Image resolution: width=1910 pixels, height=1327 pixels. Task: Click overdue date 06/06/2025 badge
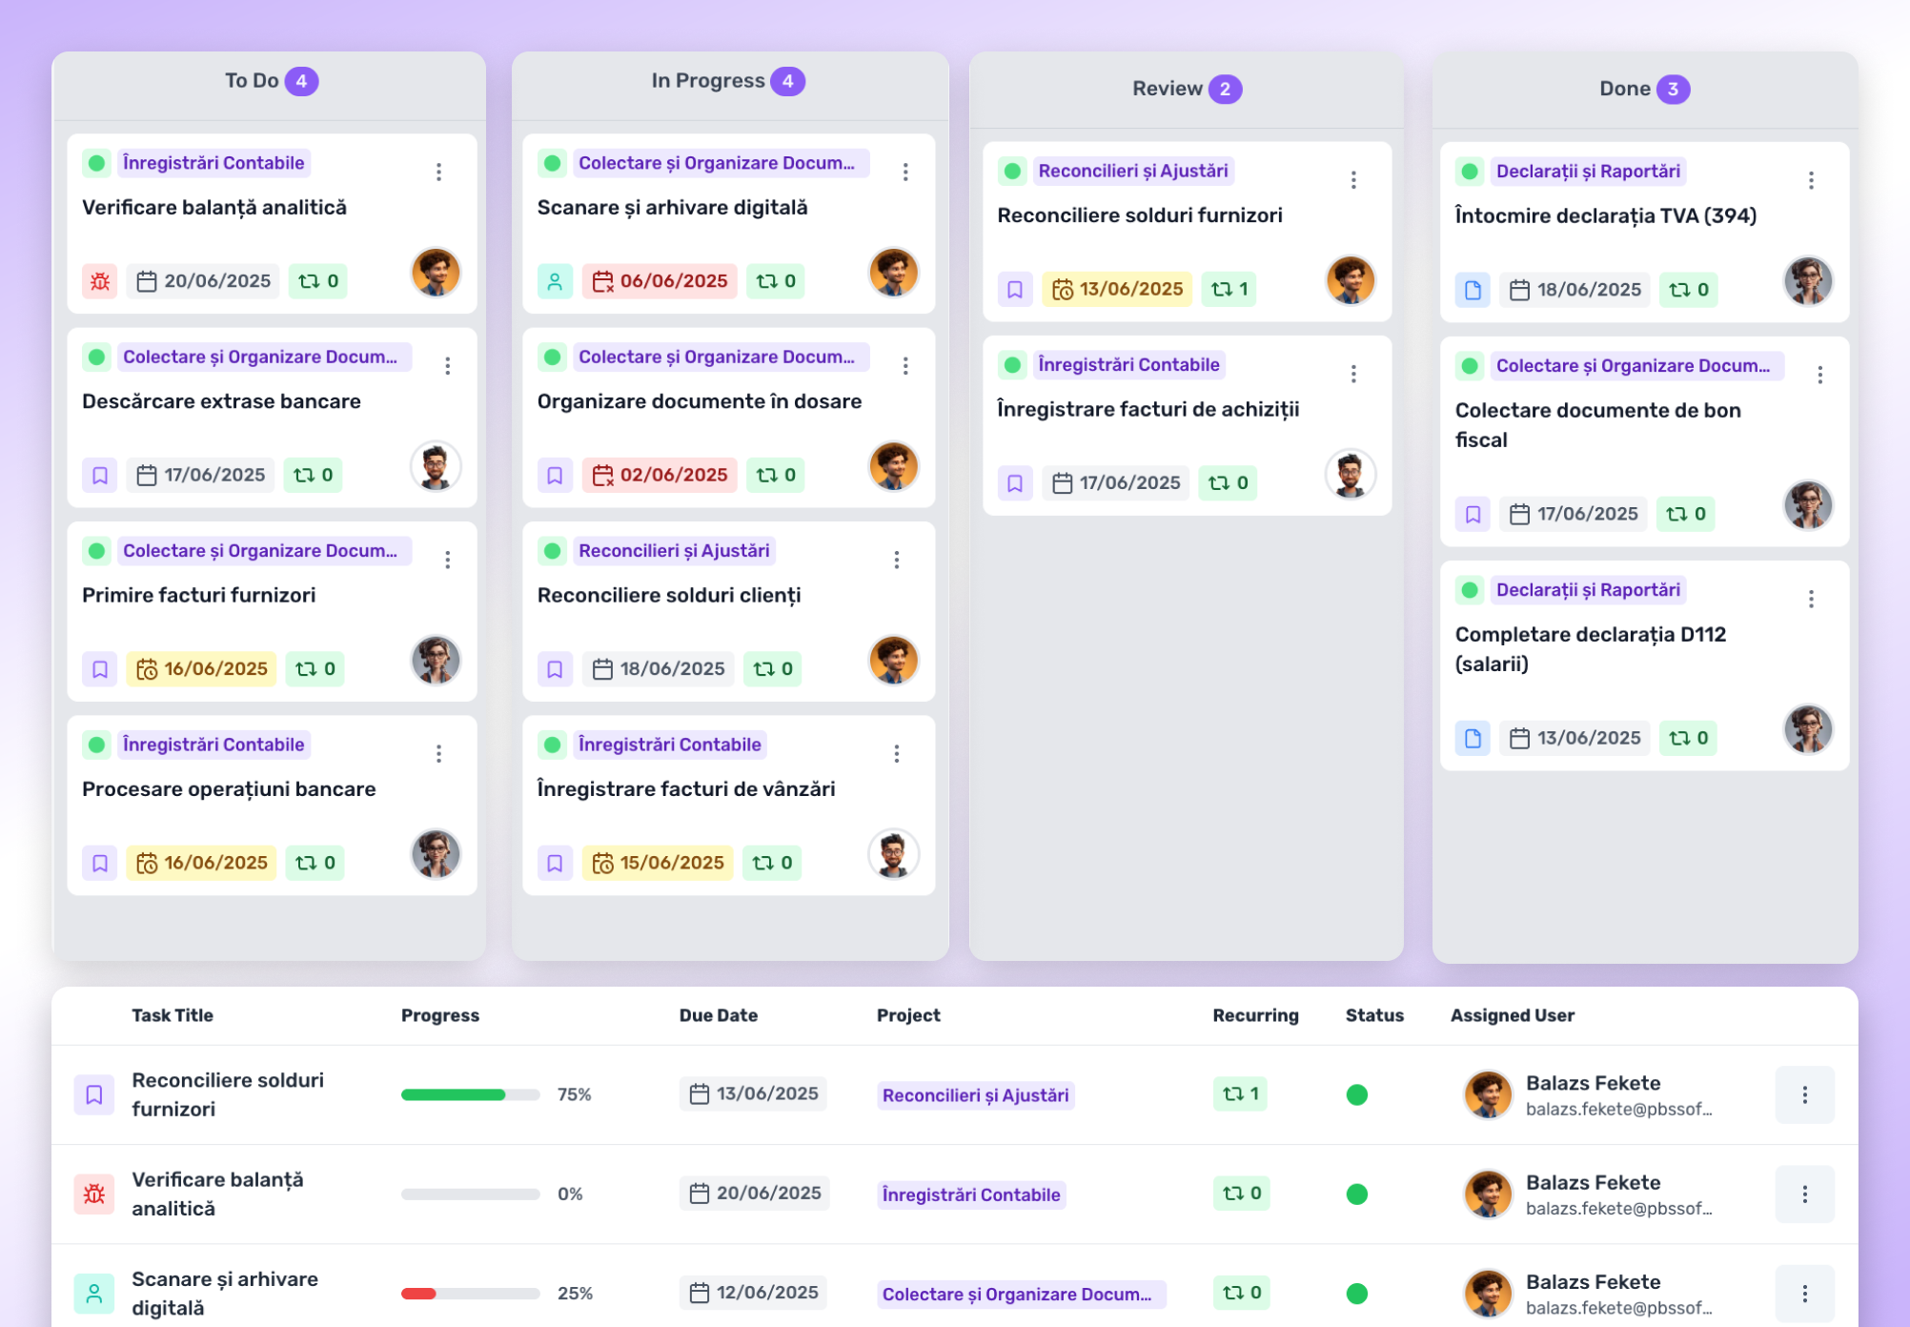click(660, 281)
